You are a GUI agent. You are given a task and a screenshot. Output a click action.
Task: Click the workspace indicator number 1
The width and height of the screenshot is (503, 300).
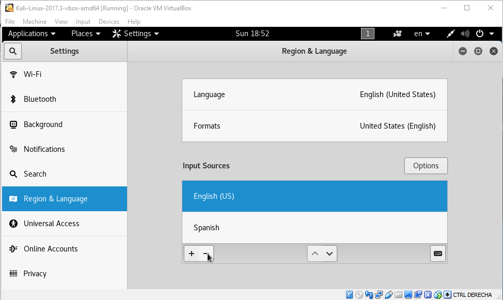[x=367, y=34]
